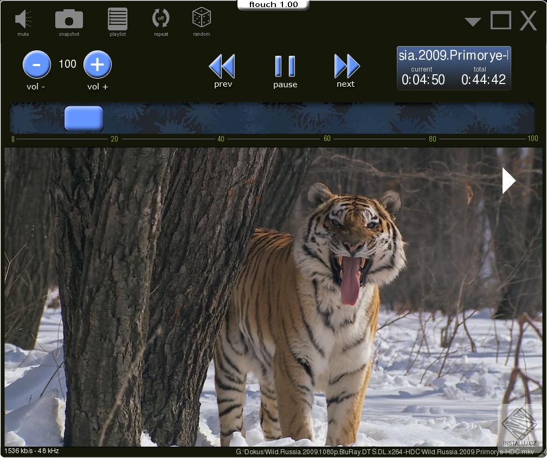
Task: Toggle repeat mode off setting
Action: 160,19
